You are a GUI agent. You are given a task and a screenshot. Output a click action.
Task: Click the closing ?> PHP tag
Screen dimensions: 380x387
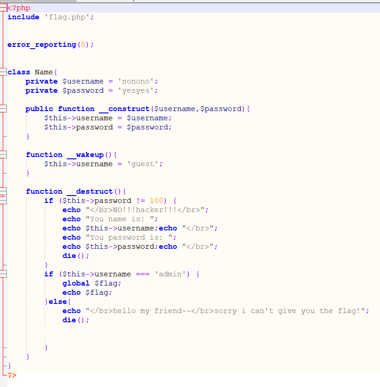12,376
